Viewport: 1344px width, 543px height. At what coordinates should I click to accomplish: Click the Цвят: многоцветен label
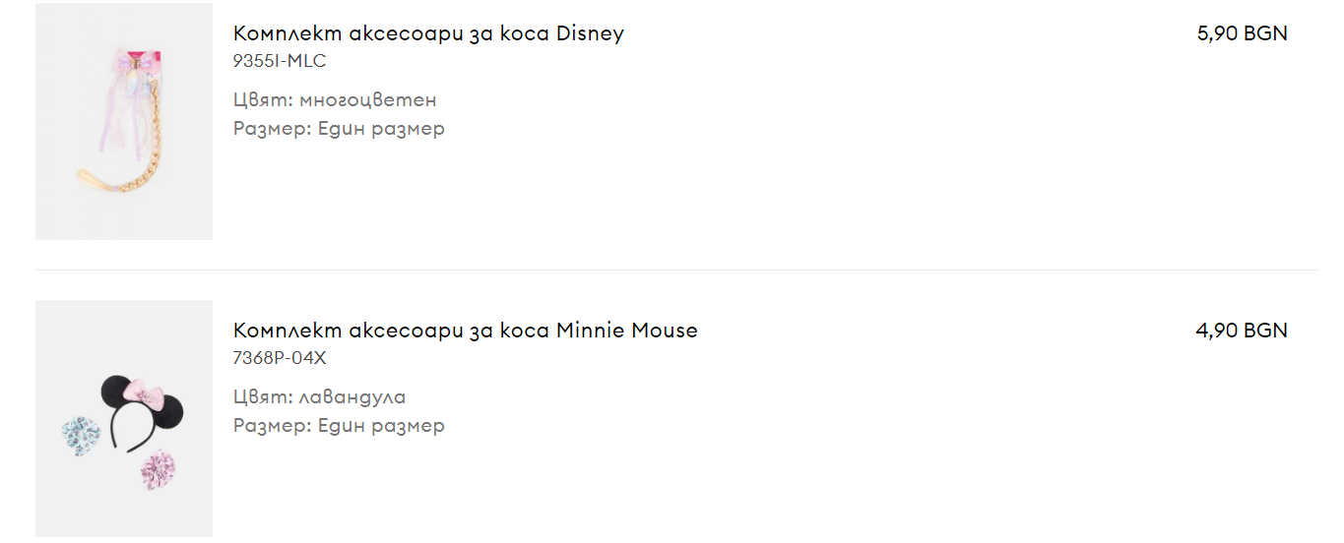point(335,99)
